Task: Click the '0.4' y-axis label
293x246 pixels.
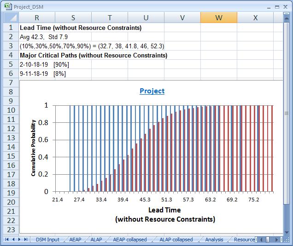Action: coord(43,157)
